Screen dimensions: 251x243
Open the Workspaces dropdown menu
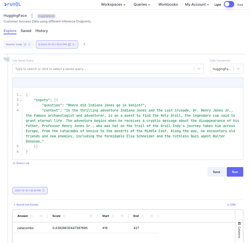click(x=113, y=4)
